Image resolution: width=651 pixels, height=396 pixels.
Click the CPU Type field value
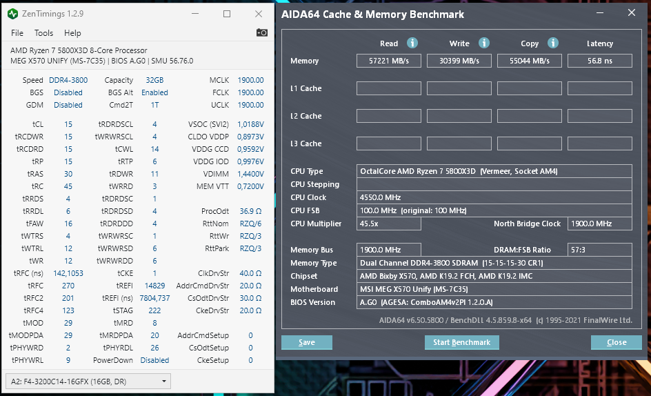click(494, 171)
